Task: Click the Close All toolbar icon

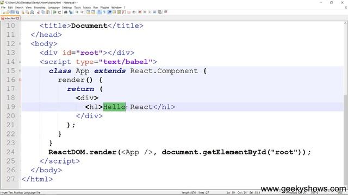Action: pyautogui.click(x=28, y=12)
